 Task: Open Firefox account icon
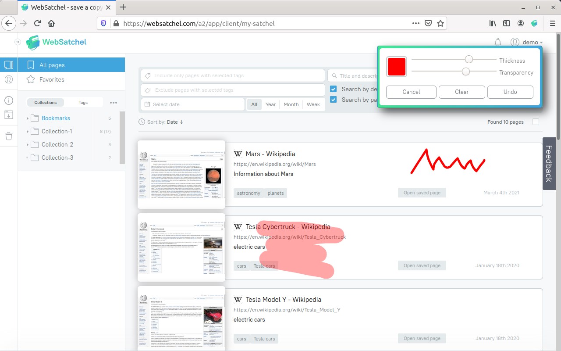(521, 23)
